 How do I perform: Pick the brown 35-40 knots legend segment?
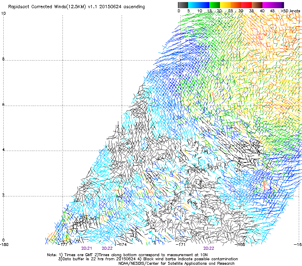(x=257, y=5)
